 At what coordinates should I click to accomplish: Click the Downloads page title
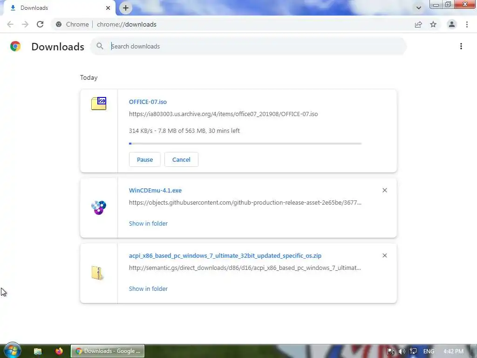point(58,47)
